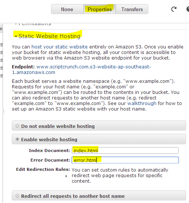This screenshot has width=189, height=203.
Task: Click the 'Error Document:' label
Action: (x=50, y=160)
